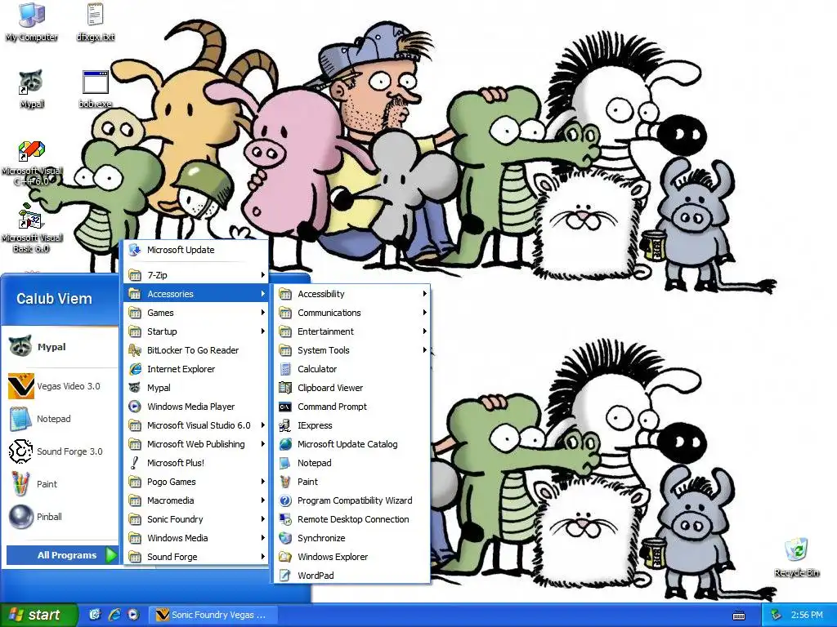The height and width of the screenshot is (627, 837).
Task: Select the Mypal desktop shortcut icon
Action: pyautogui.click(x=32, y=89)
